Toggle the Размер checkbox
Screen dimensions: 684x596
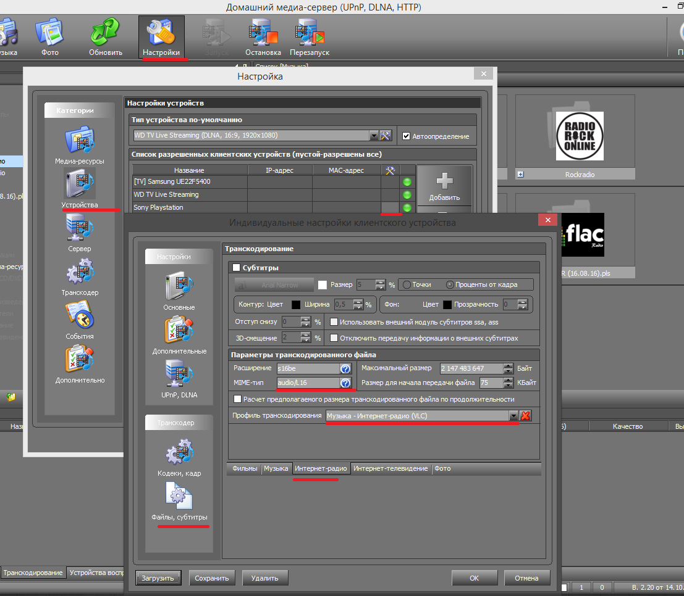point(323,285)
